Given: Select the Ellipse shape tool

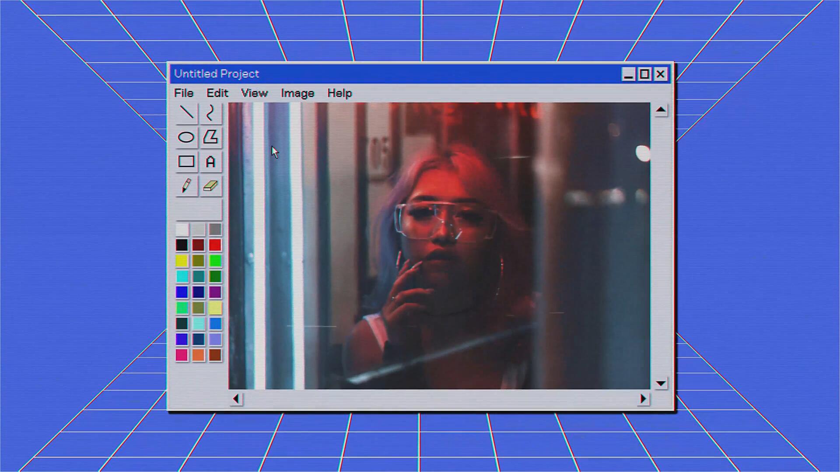Looking at the screenshot, I should tap(186, 137).
